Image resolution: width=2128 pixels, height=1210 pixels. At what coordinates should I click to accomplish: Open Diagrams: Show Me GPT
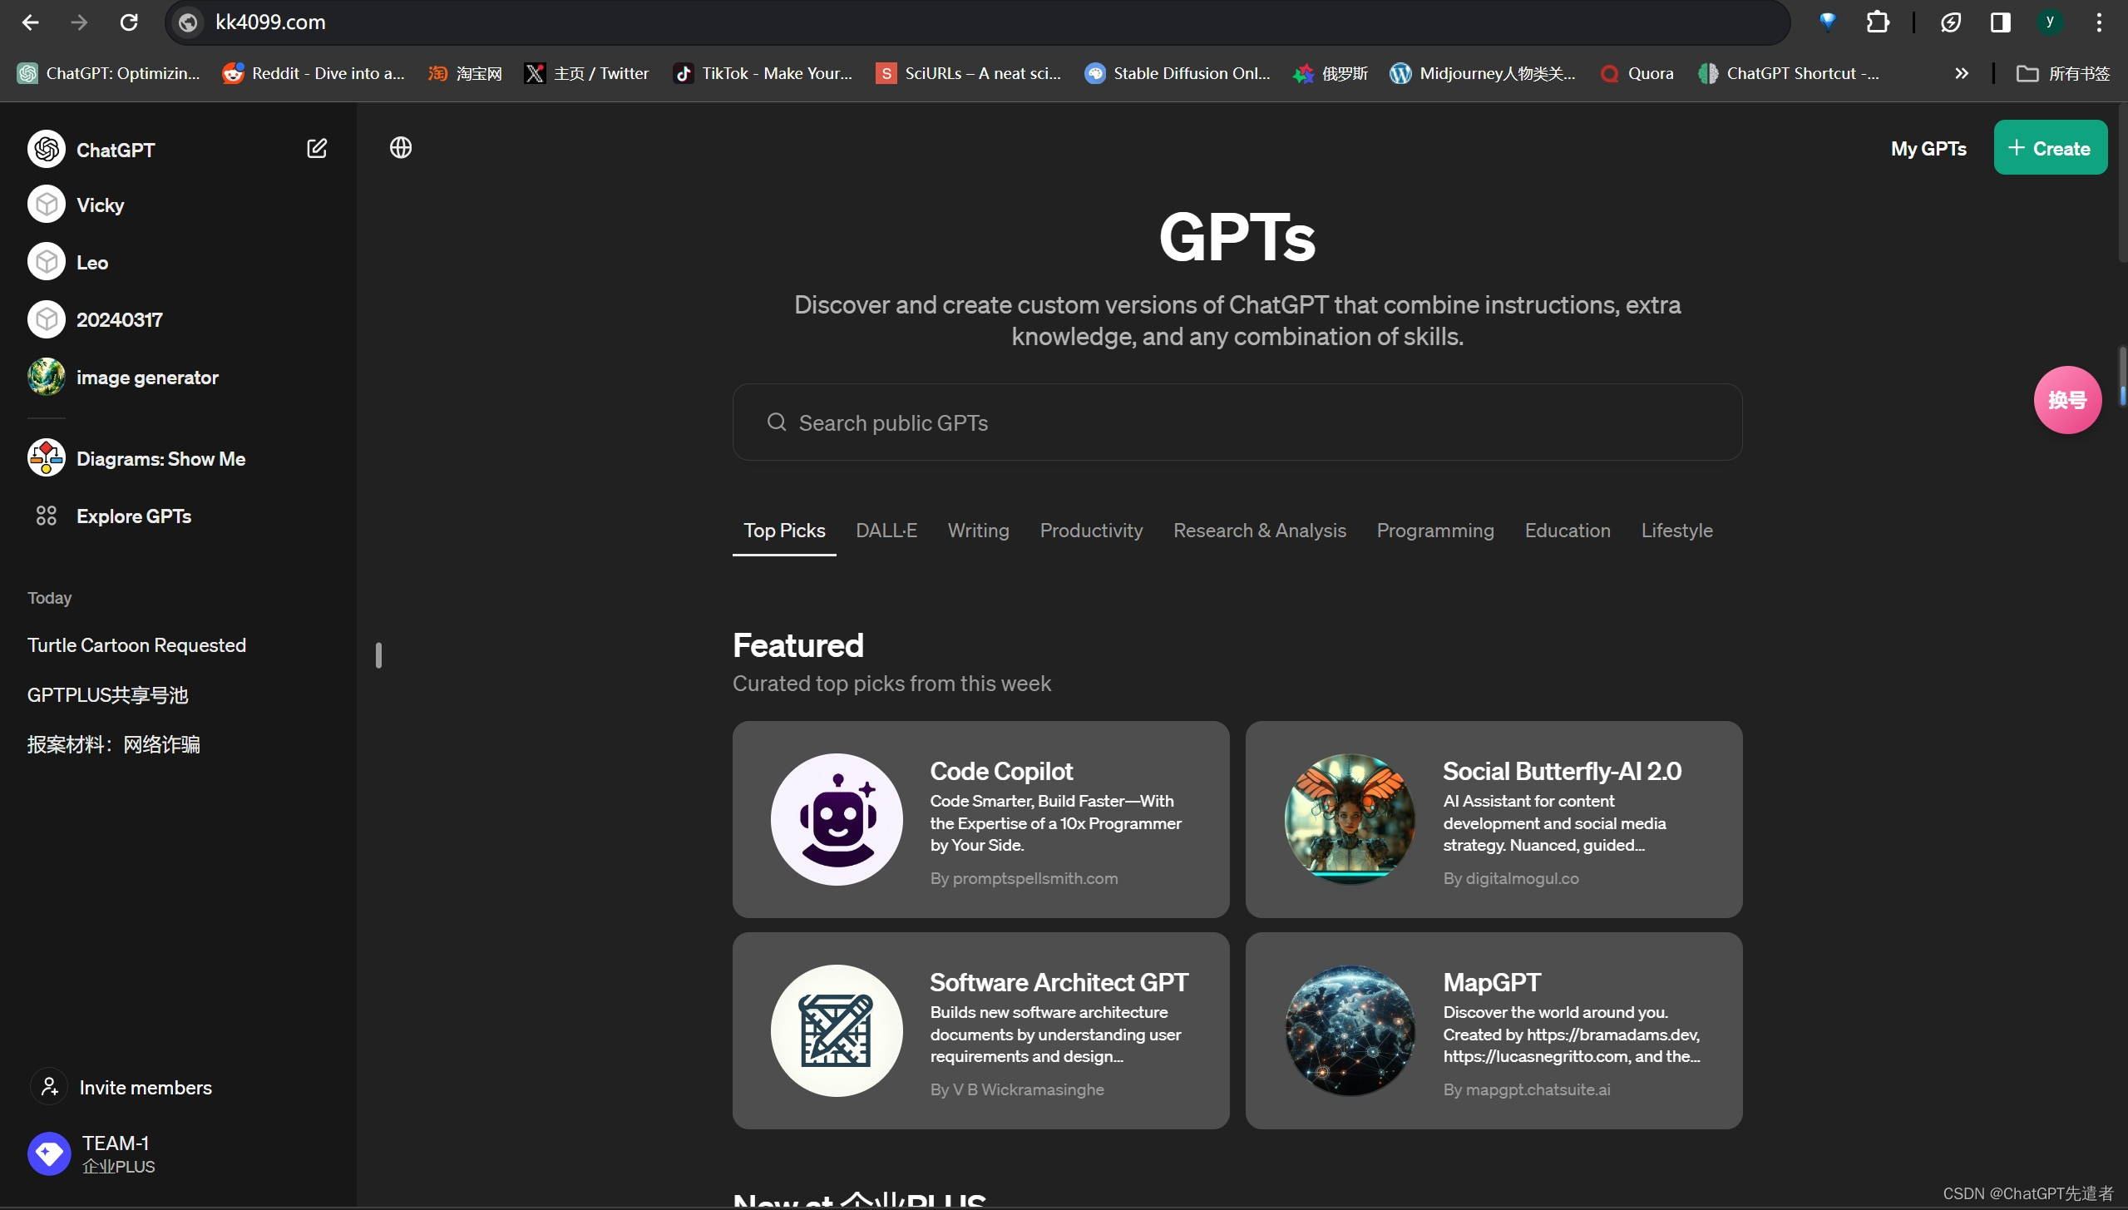[x=160, y=459]
